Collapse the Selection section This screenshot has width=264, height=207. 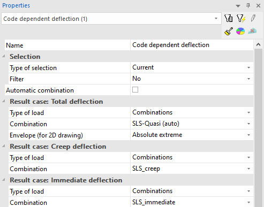(4, 56)
